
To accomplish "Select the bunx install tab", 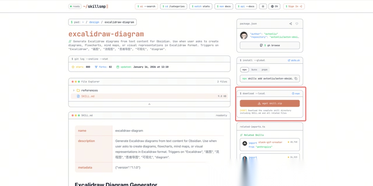I will pos(254,70).
